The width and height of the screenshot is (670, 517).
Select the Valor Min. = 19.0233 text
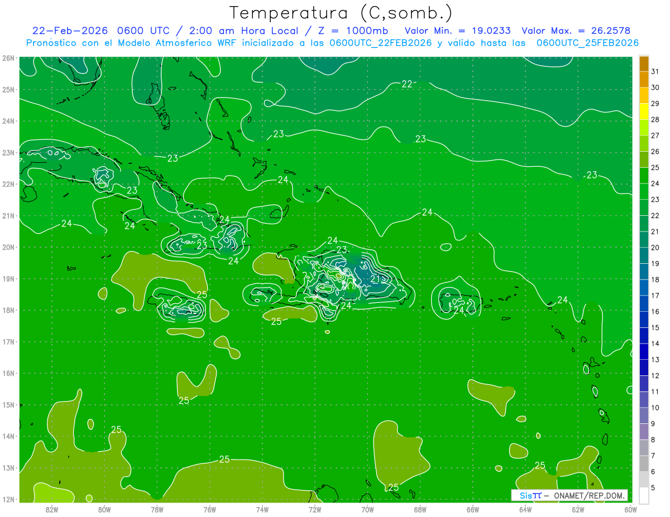(x=457, y=31)
